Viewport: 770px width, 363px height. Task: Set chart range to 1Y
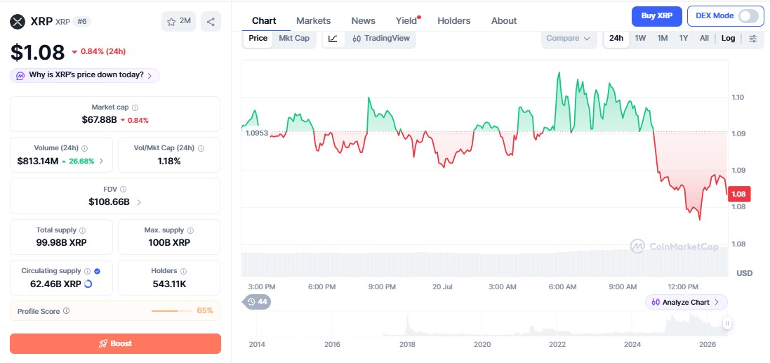pyautogui.click(x=684, y=39)
